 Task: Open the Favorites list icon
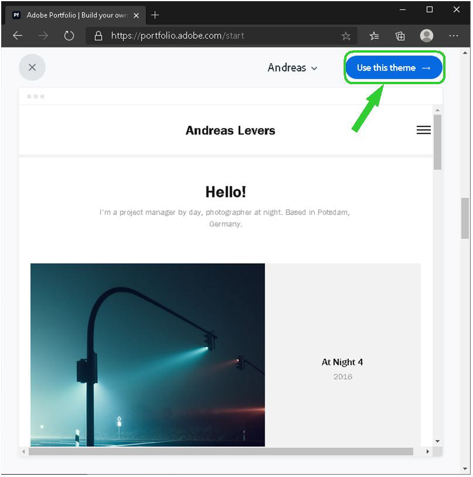pos(374,36)
